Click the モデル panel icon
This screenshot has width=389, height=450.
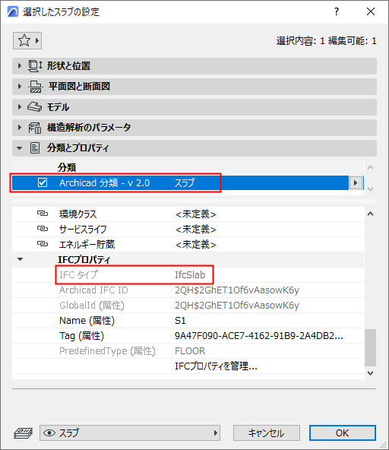35,107
